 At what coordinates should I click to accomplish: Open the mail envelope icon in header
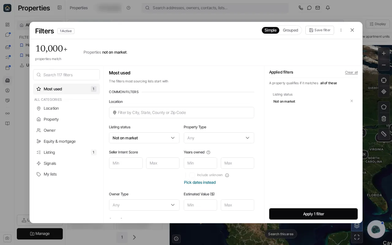(x=318, y=8)
